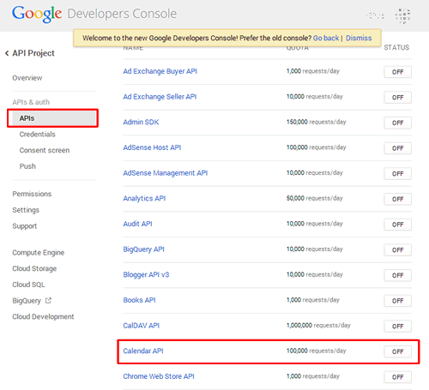Click Developers Console header title
The height and width of the screenshot is (390, 429).
click(x=122, y=14)
